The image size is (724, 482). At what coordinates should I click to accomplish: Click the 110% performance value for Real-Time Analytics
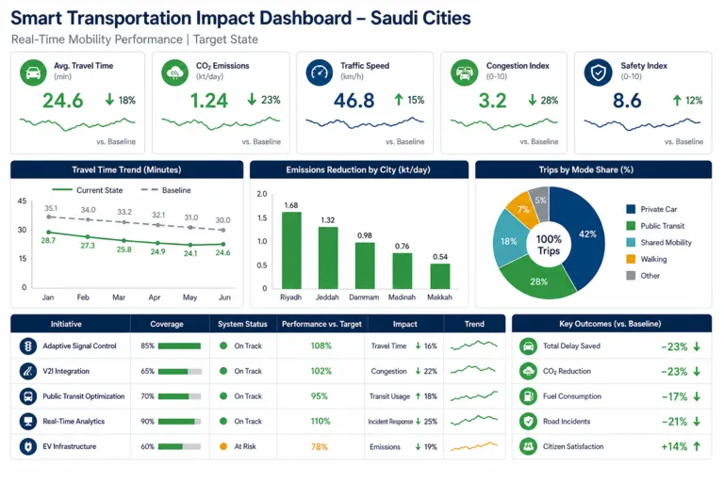[321, 421]
